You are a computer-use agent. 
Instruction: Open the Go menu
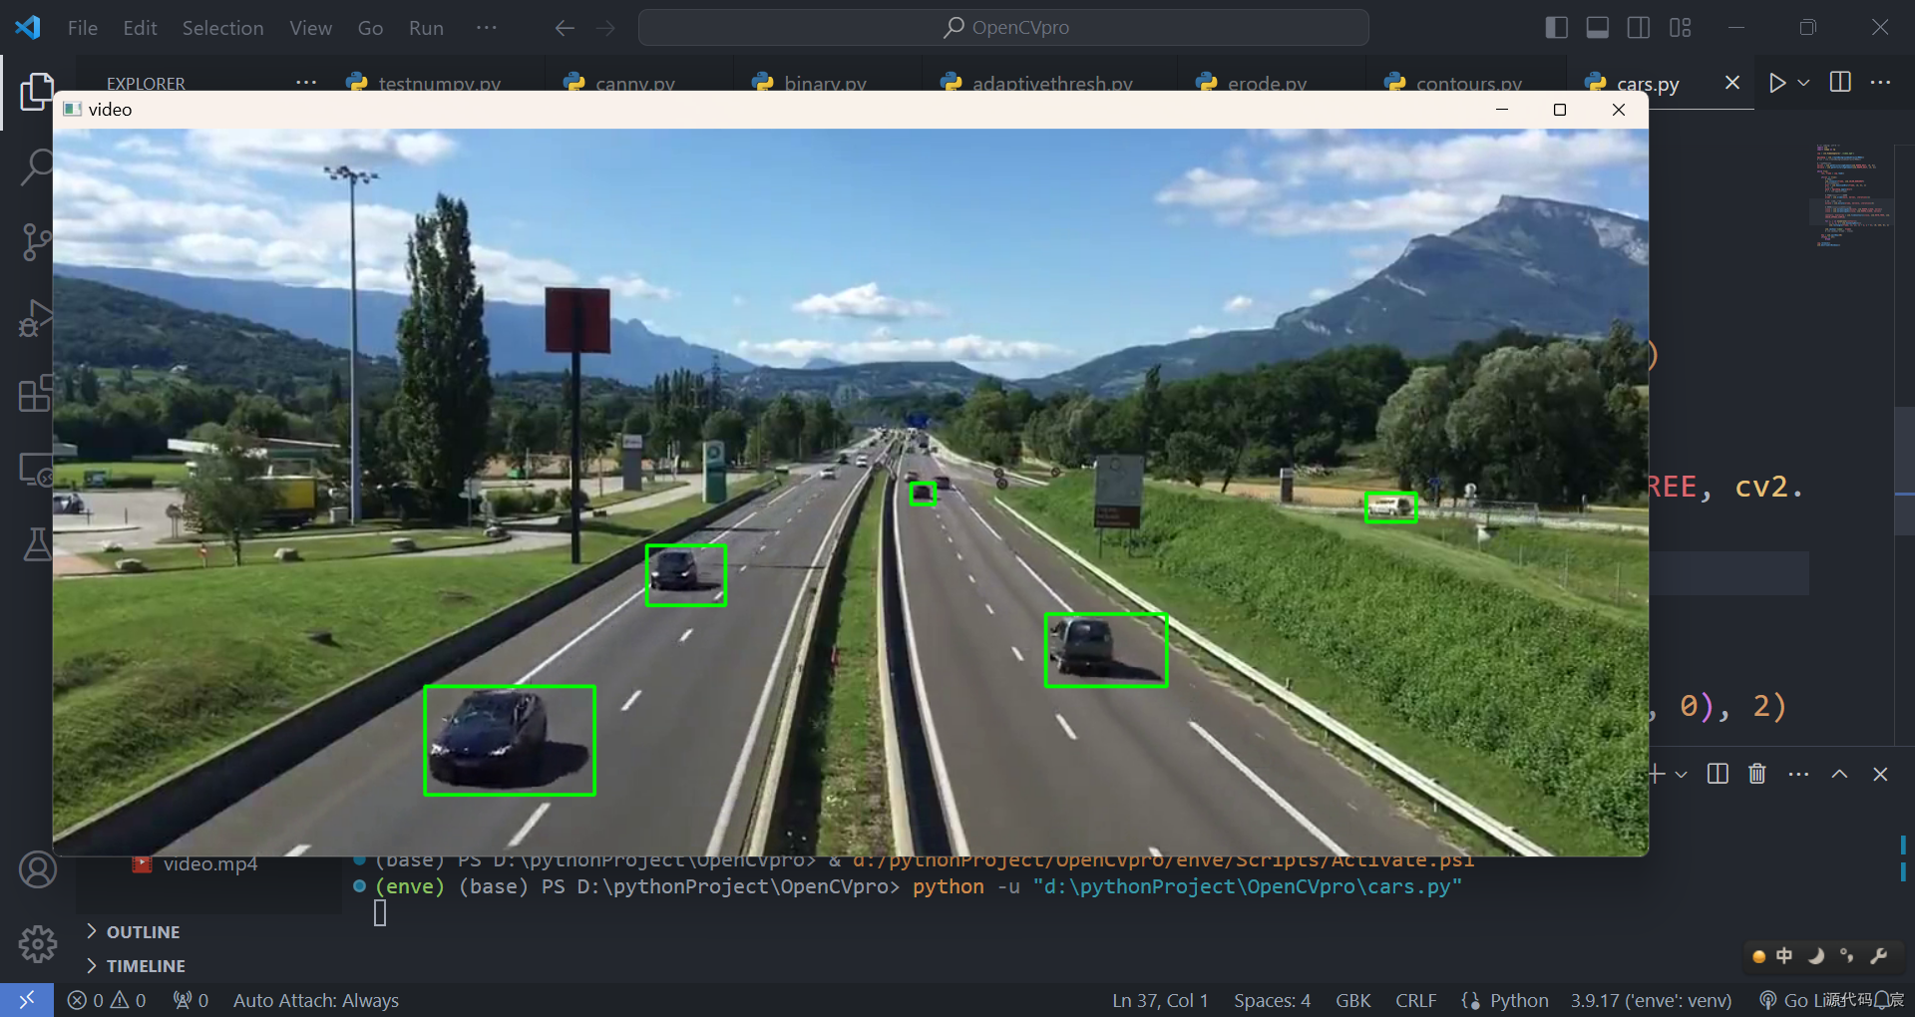370,28
